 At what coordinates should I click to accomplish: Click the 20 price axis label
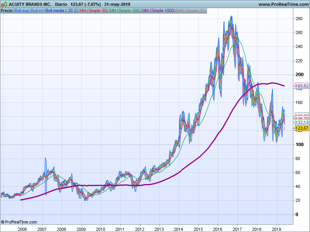pyautogui.click(x=298, y=200)
